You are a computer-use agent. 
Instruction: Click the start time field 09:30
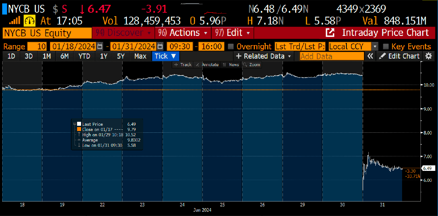(x=179, y=46)
